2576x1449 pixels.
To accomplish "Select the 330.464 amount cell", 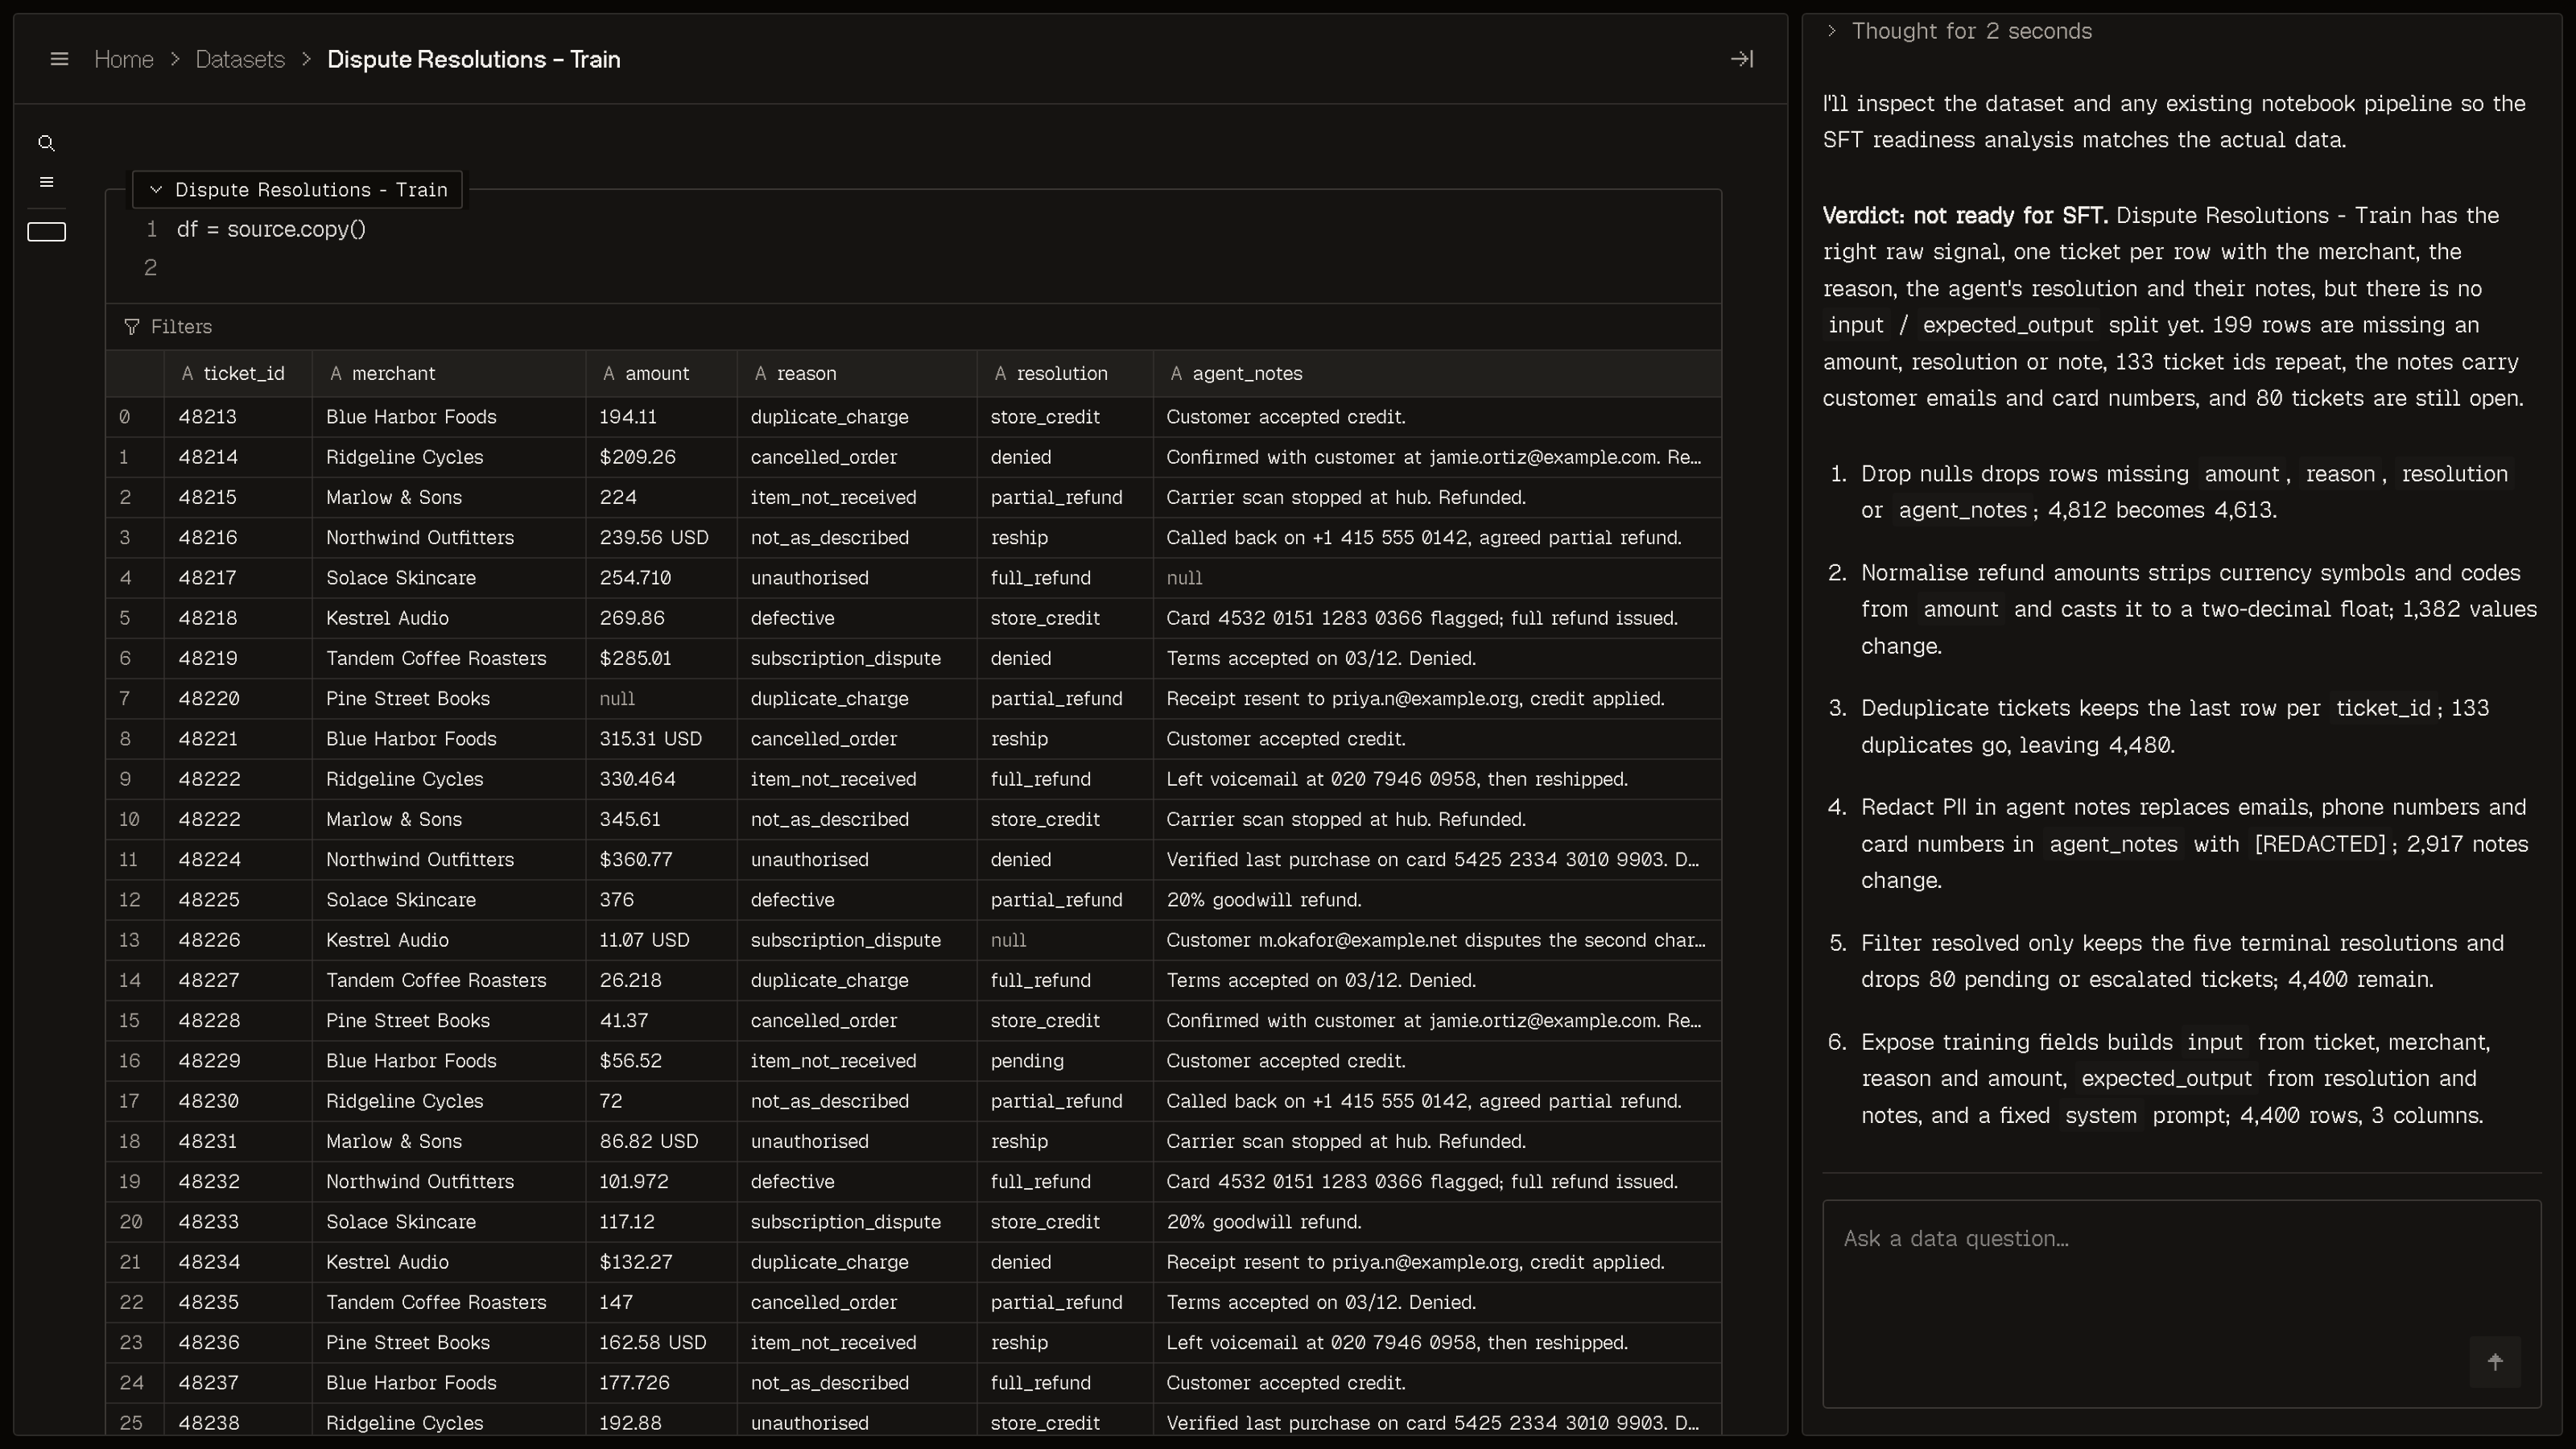I will click(x=661, y=779).
